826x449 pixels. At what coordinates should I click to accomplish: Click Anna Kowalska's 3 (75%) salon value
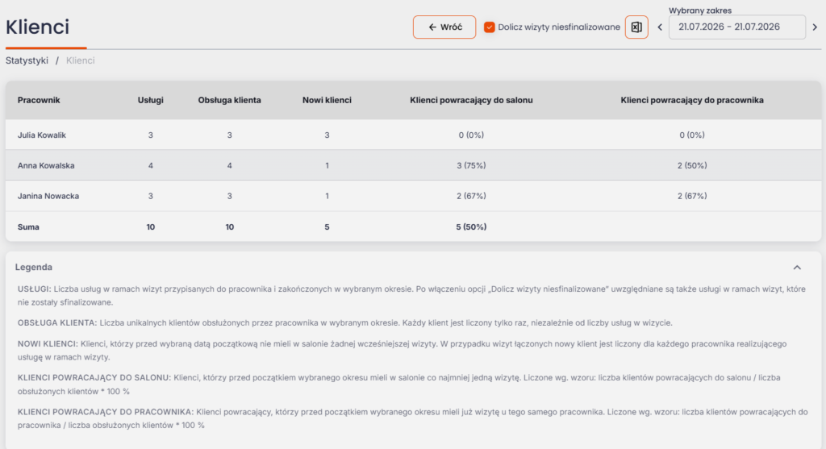coord(471,165)
